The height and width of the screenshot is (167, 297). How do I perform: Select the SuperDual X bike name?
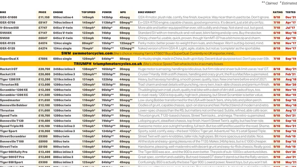(x=9, y=59)
